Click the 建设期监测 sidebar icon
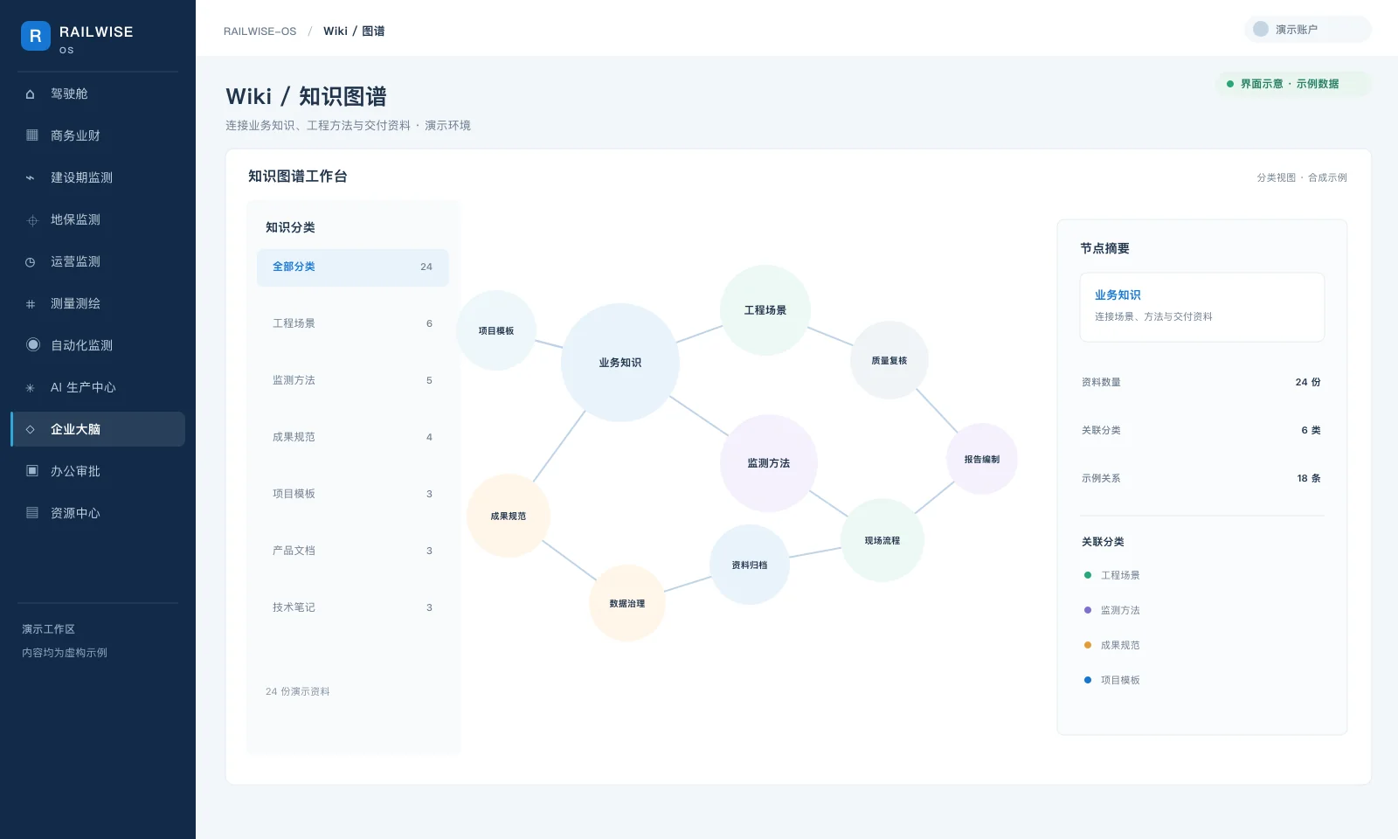Image resolution: width=1398 pixels, height=839 pixels. [31, 177]
